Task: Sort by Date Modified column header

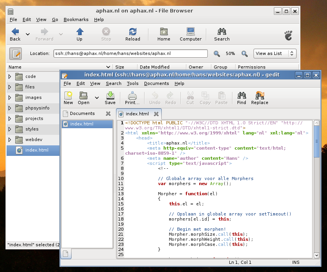Action: click(x=162, y=67)
